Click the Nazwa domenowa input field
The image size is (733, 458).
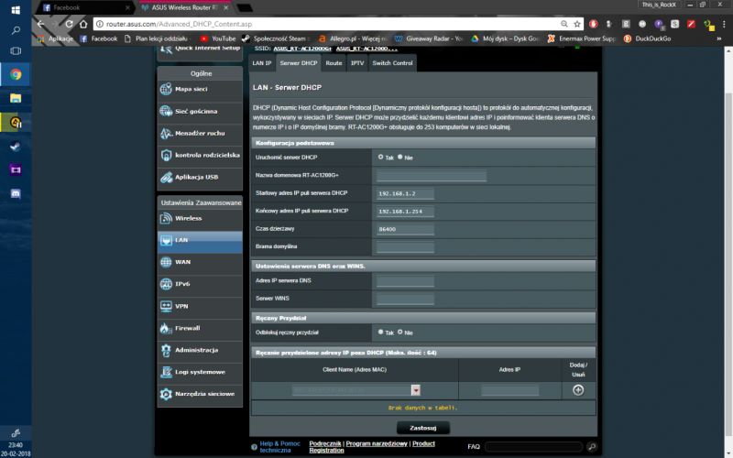point(432,176)
